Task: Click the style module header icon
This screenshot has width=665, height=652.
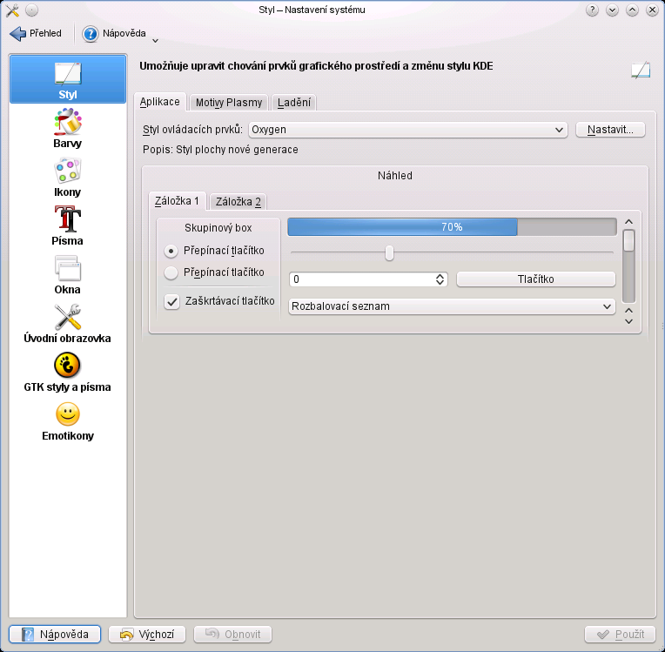Action: pyautogui.click(x=641, y=70)
